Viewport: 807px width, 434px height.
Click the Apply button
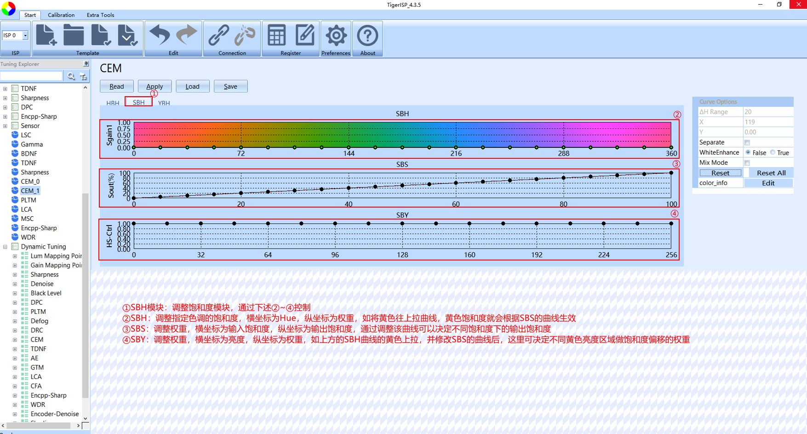155,87
